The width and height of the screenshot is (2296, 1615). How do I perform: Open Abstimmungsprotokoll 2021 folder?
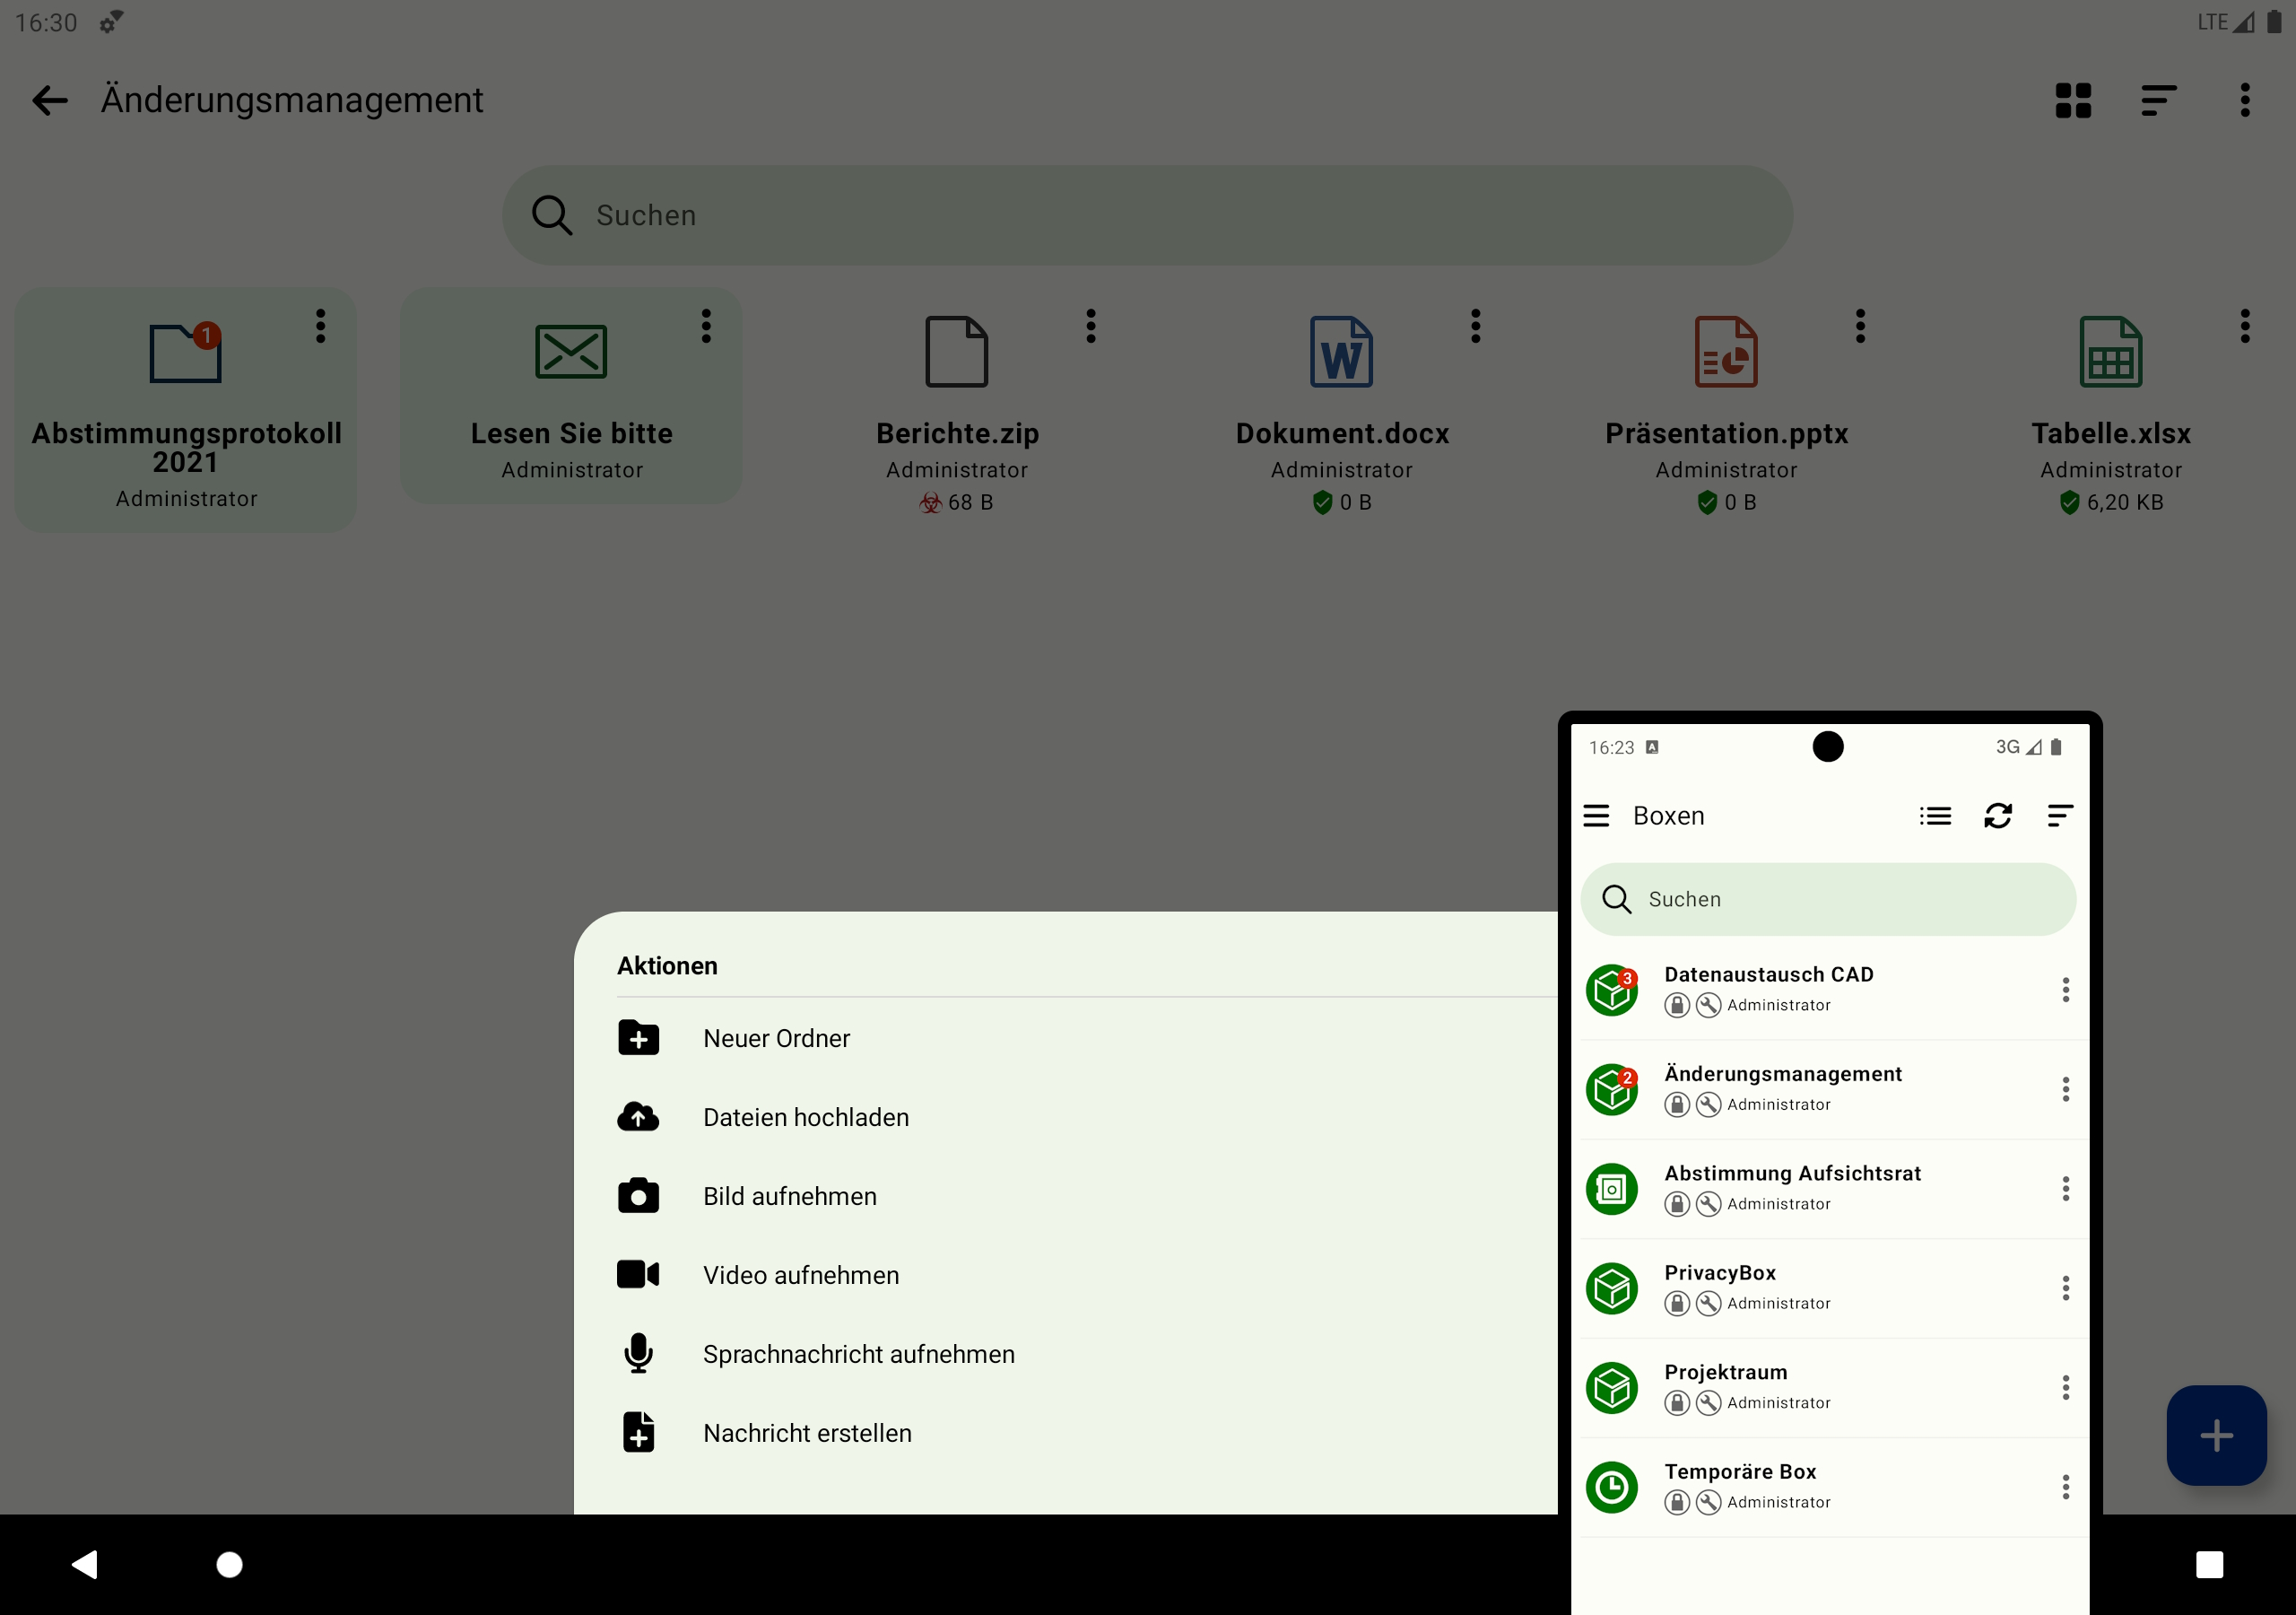[x=186, y=410]
